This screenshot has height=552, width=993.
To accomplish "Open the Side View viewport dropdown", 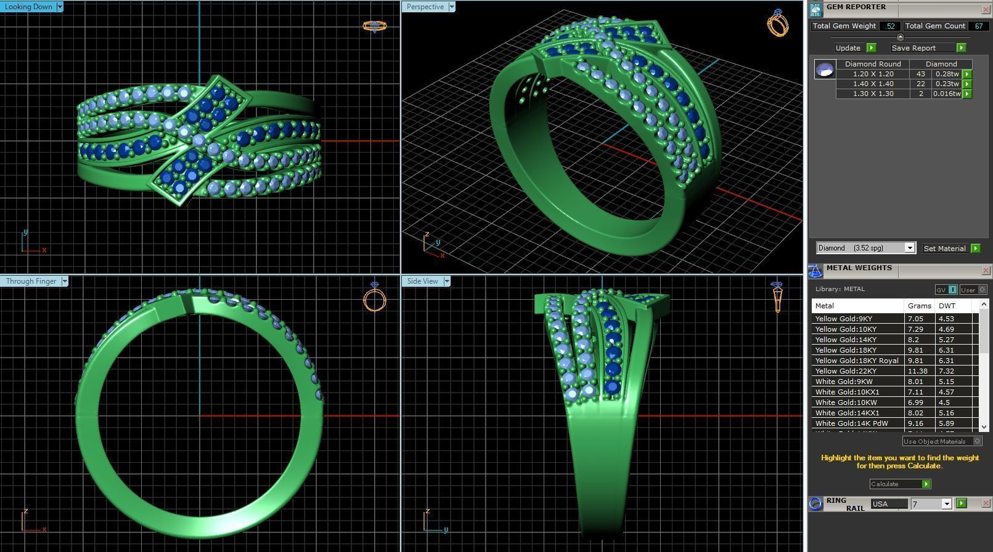I will tap(447, 281).
